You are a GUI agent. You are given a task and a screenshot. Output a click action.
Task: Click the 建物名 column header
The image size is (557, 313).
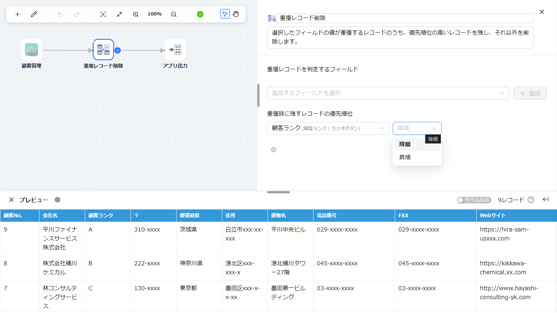(290, 216)
